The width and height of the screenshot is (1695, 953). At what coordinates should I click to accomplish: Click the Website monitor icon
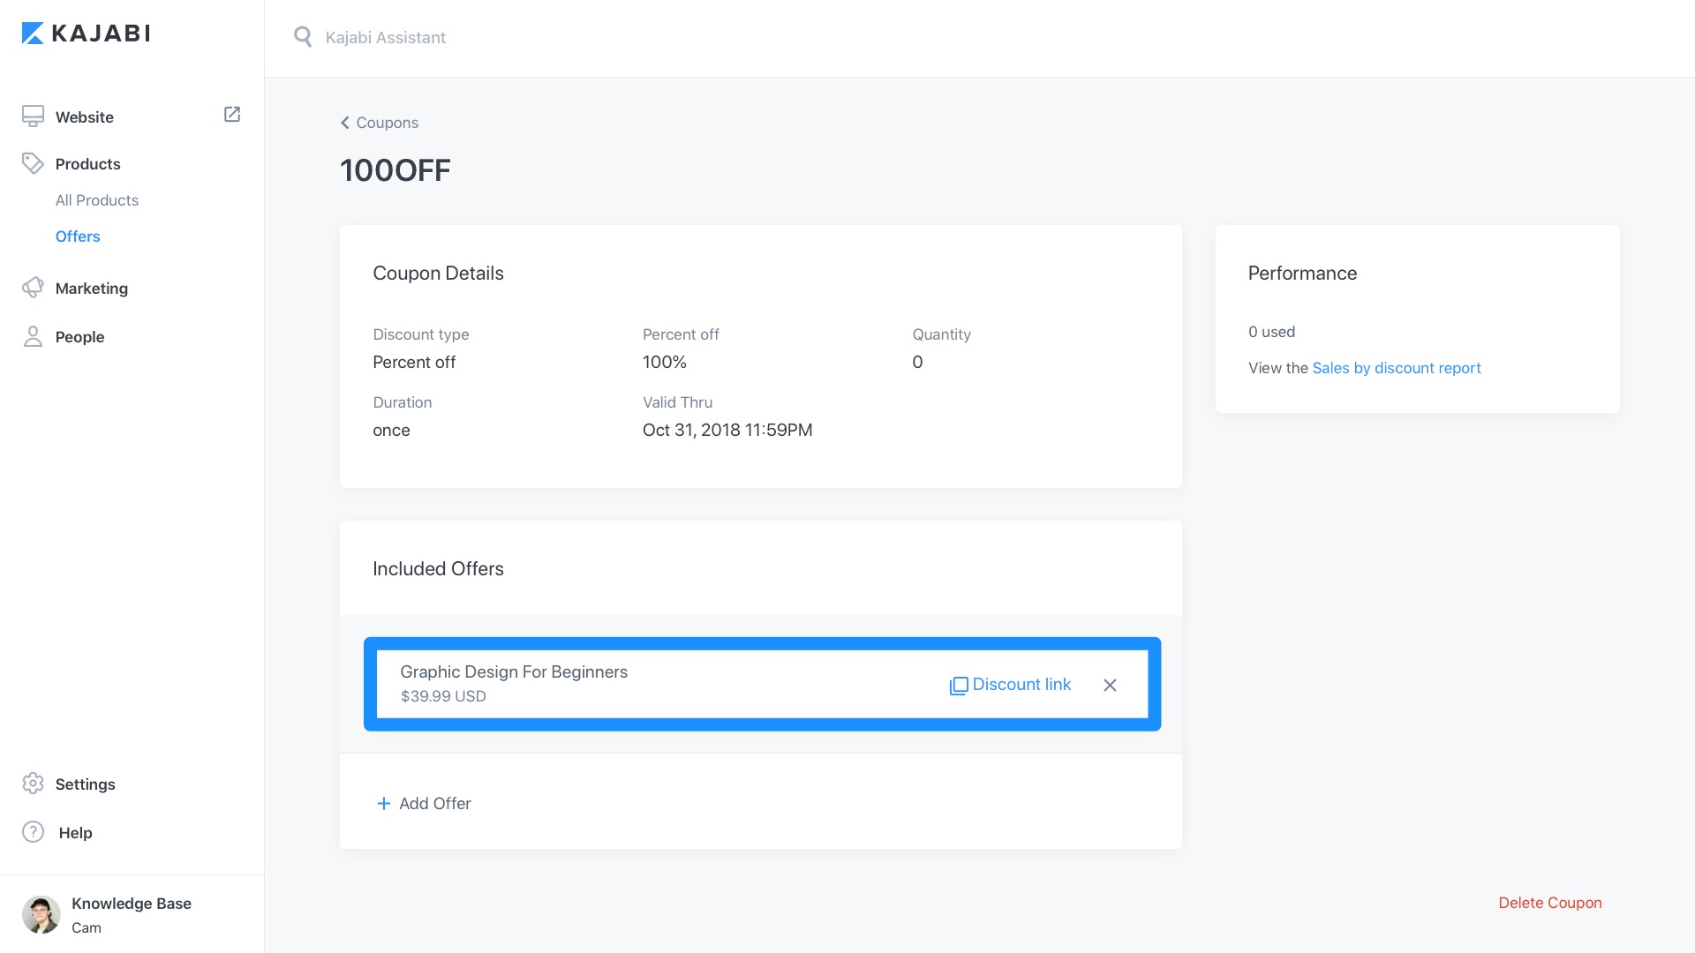coord(33,116)
